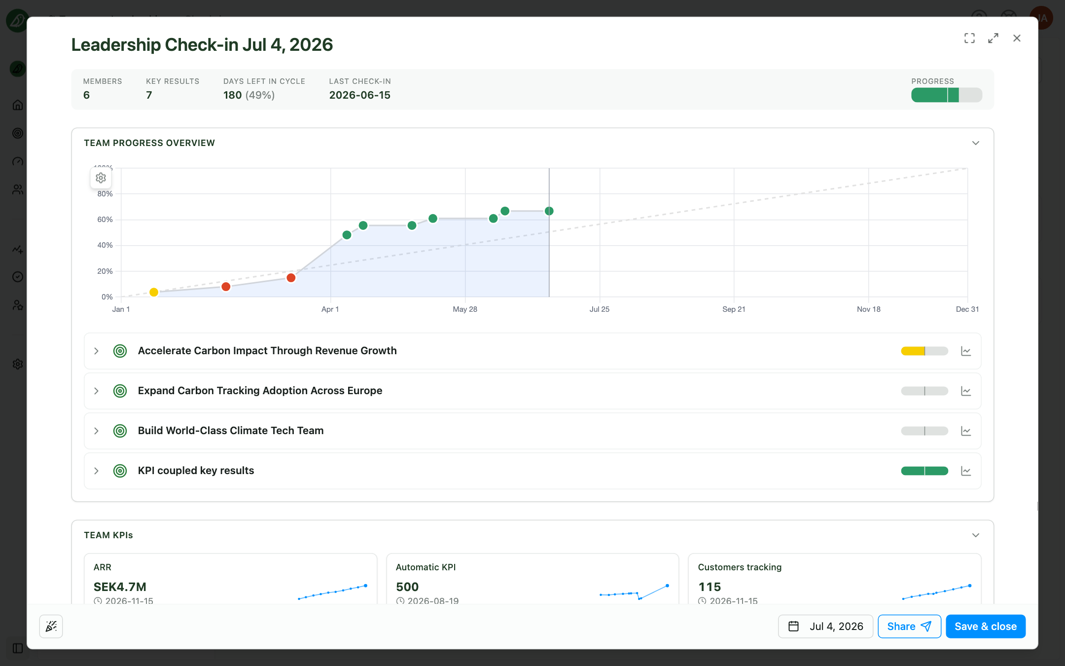
Task: Collapse Team Progress Overview section
Action: coord(975,143)
